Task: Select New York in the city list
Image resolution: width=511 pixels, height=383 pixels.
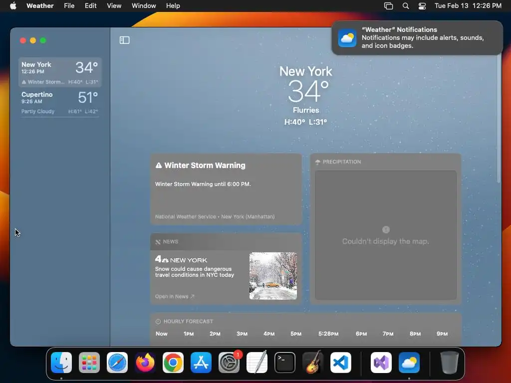Action: pos(60,72)
